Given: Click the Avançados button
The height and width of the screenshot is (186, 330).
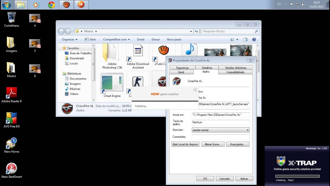Looking at the screenshot, I should click(x=238, y=144).
